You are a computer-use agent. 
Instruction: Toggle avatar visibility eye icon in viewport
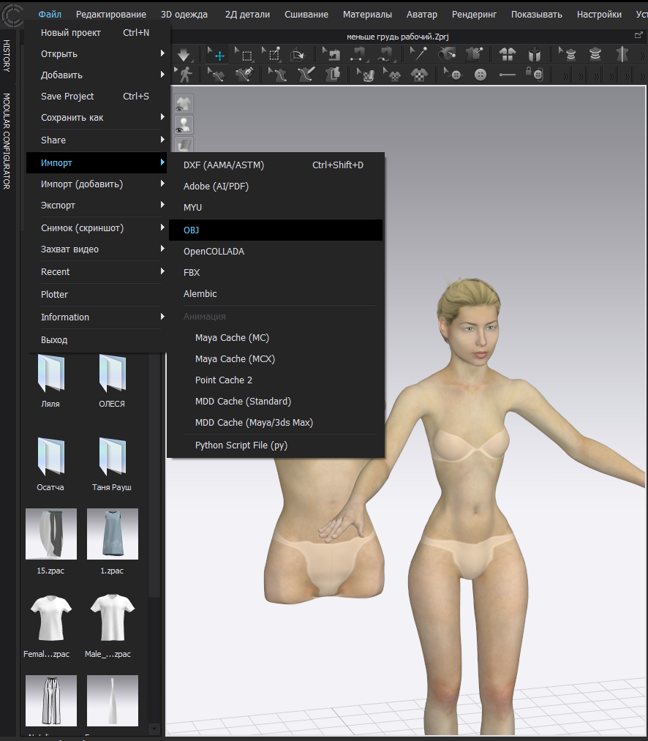[184, 125]
